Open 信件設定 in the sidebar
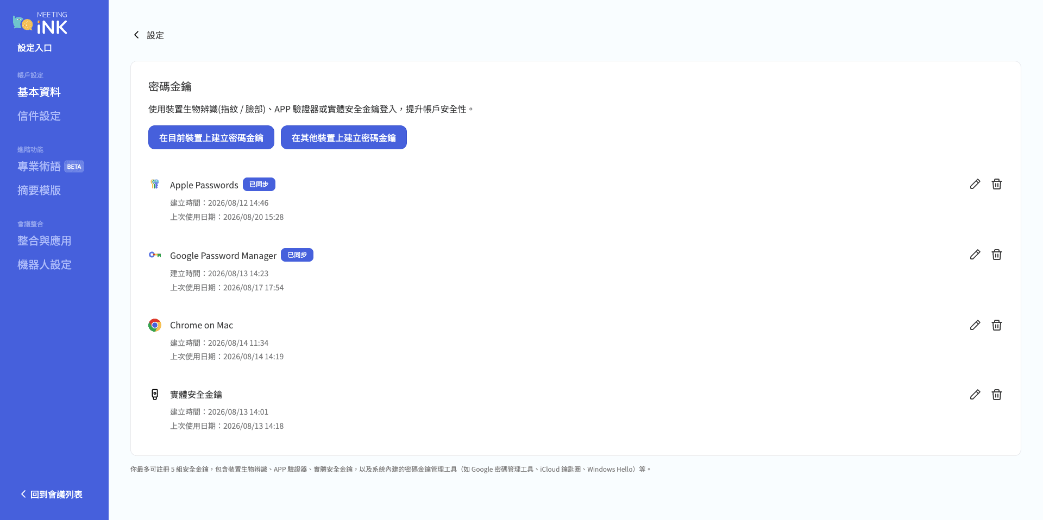The height and width of the screenshot is (520, 1043). click(x=39, y=116)
